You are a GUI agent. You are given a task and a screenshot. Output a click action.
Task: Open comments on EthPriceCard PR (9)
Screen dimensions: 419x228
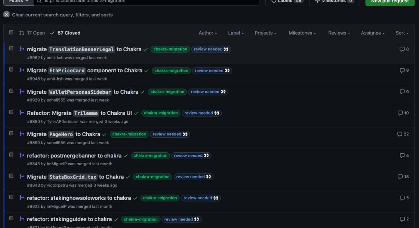404,71
